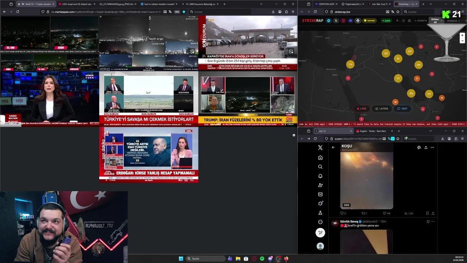The height and width of the screenshot is (263, 467).
Task: Click the Windows taskbar search box
Action: tap(205, 259)
